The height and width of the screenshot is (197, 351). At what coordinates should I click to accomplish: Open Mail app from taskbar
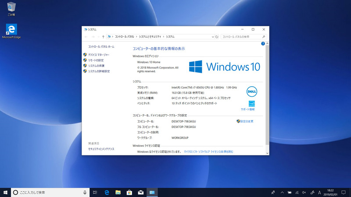tap(140, 192)
